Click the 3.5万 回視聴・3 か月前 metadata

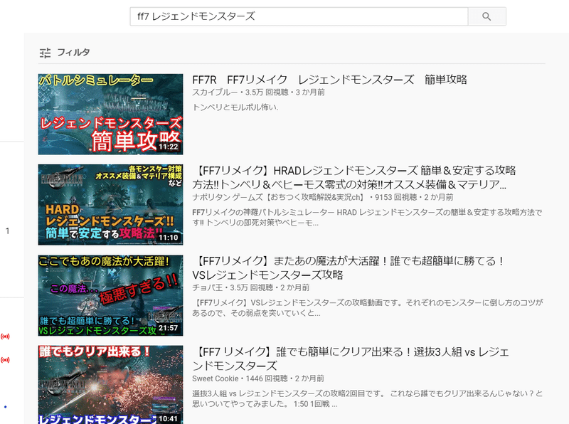pos(285,92)
